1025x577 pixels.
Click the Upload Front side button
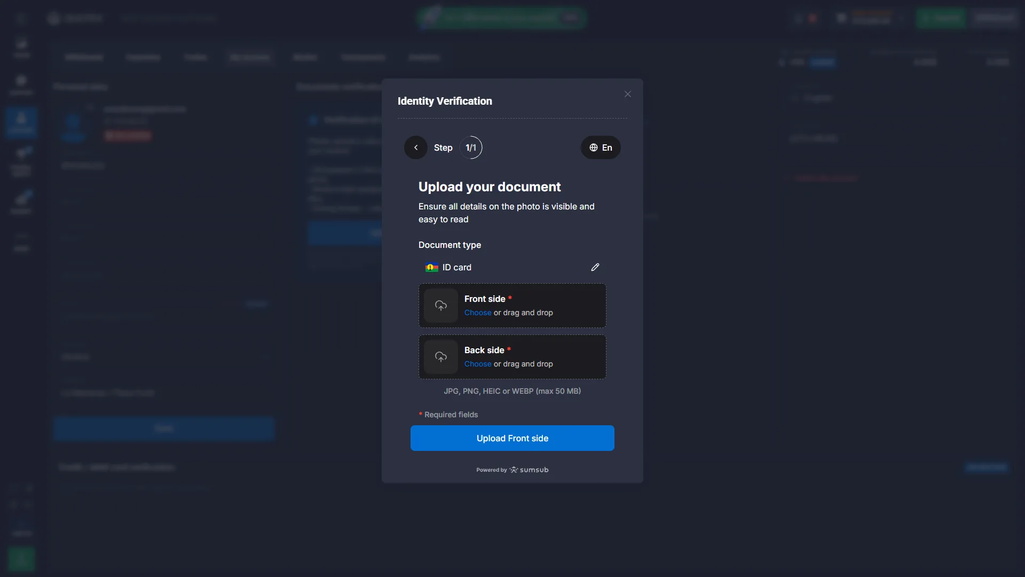[512, 438]
